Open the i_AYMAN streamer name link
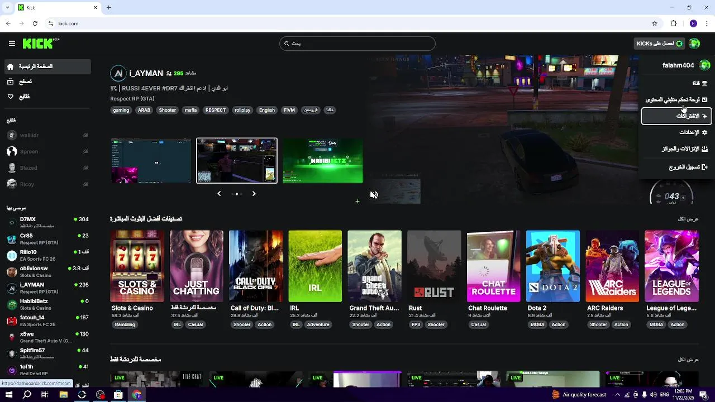The width and height of the screenshot is (715, 402). click(x=146, y=73)
